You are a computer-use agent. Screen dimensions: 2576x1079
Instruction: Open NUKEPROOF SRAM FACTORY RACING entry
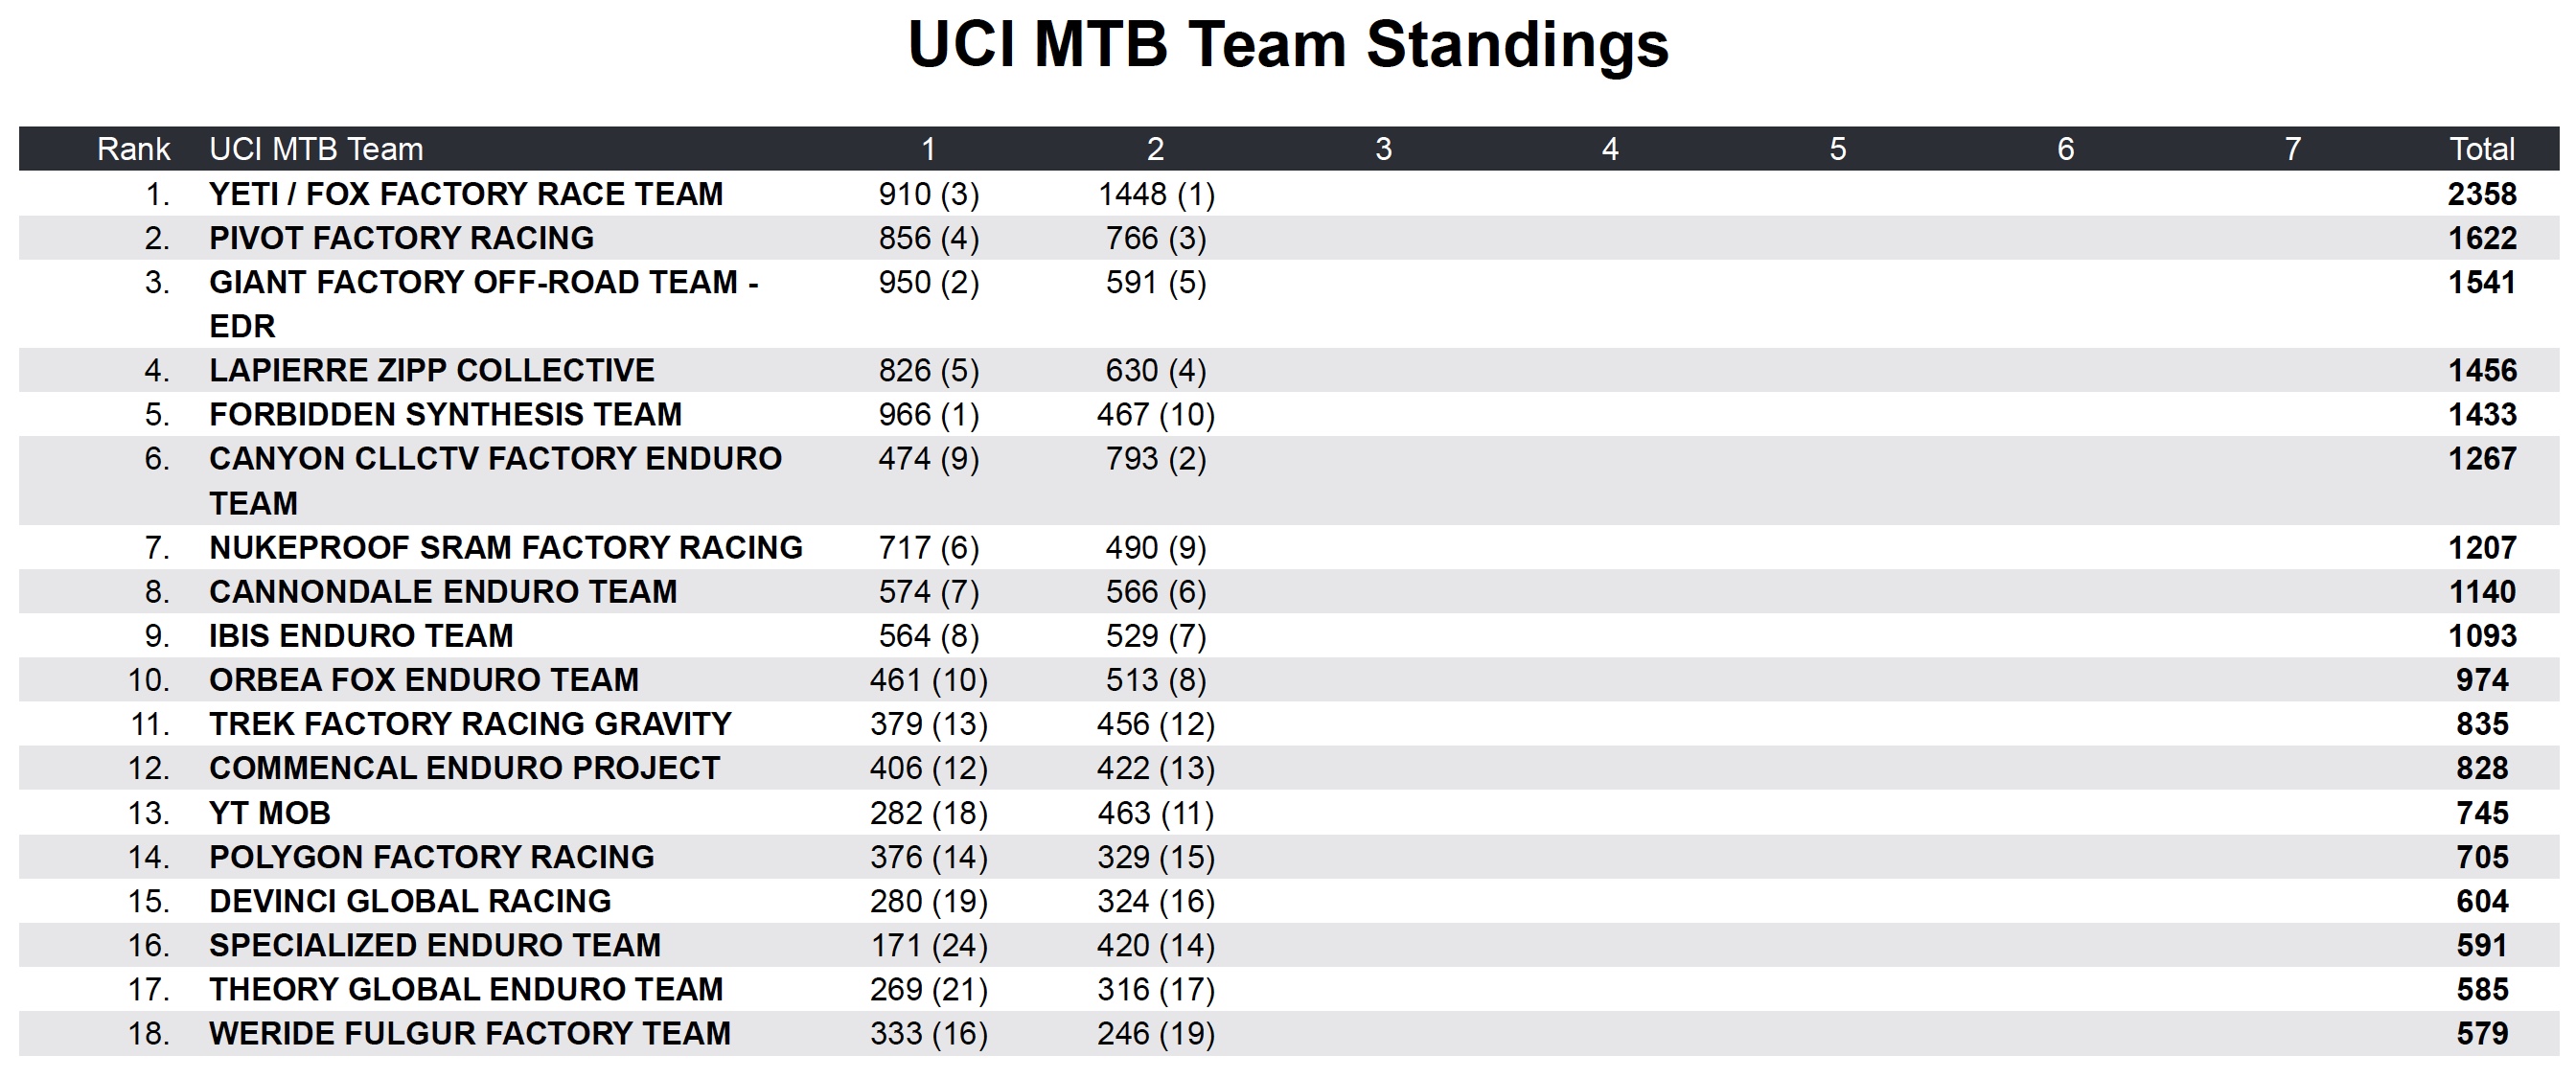[506, 547]
